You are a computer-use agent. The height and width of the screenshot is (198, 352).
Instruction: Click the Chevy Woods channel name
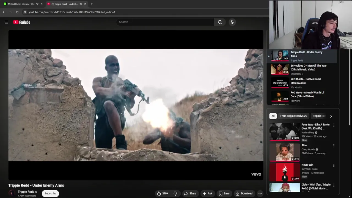tap(308, 150)
